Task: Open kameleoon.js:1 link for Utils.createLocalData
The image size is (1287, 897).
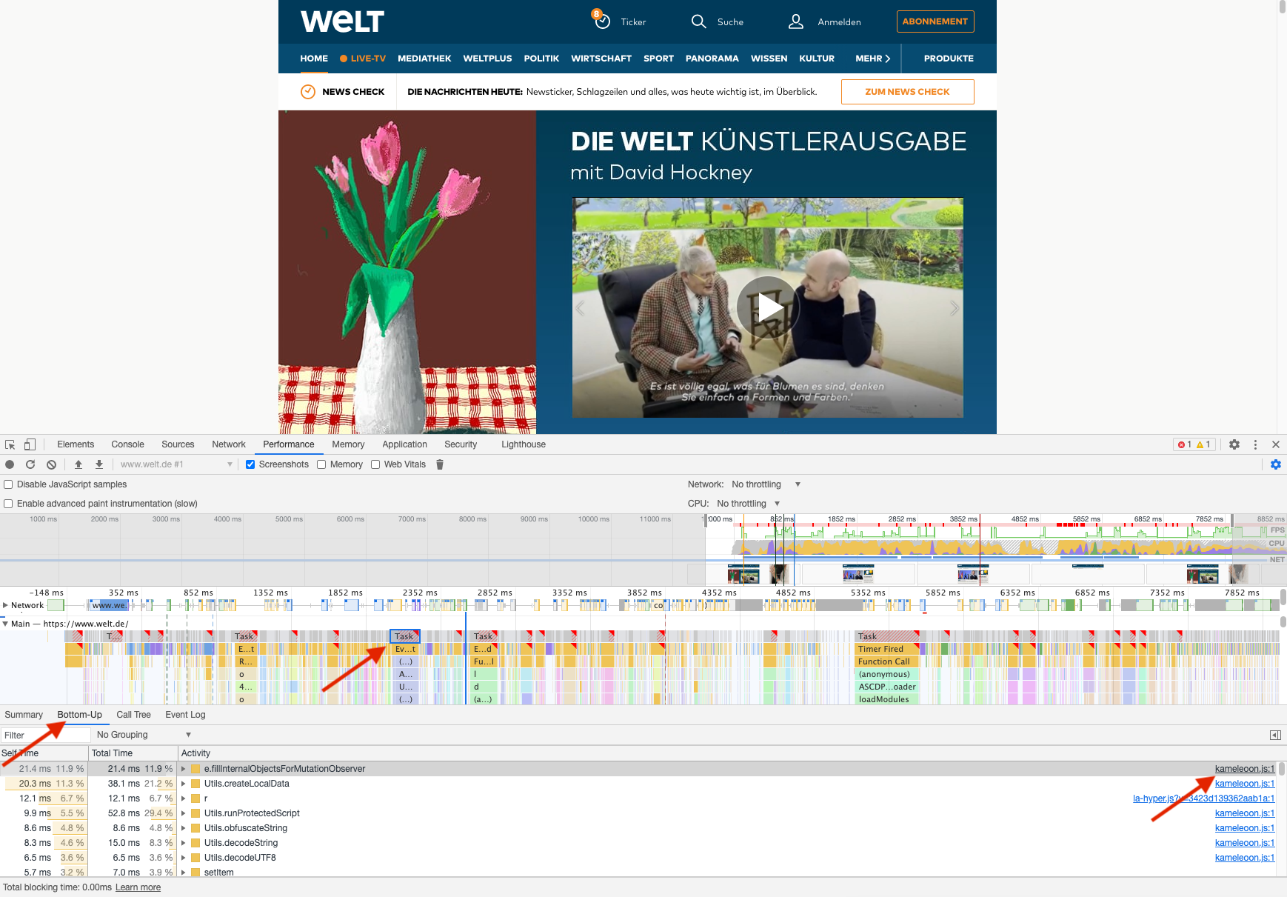Action: [1245, 784]
